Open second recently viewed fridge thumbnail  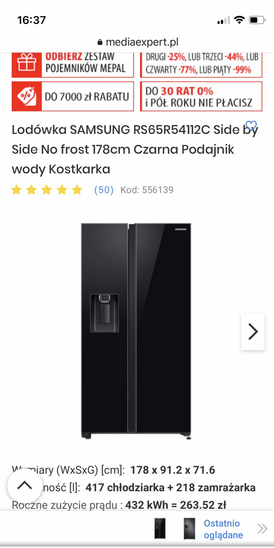(x=189, y=529)
